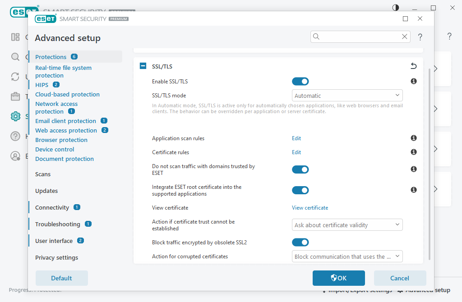The height and width of the screenshot is (302, 462).
Task: Click the search magnifier icon in Advanced setup
Action: pyautogui.click(x=316, y=37)
